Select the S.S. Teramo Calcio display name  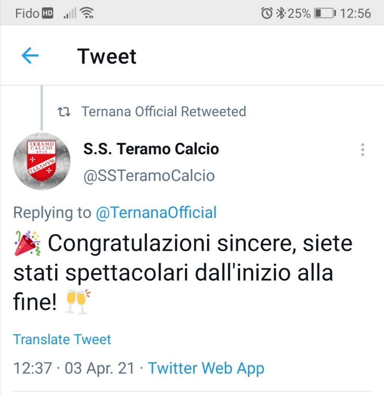[x=151, y=148]
